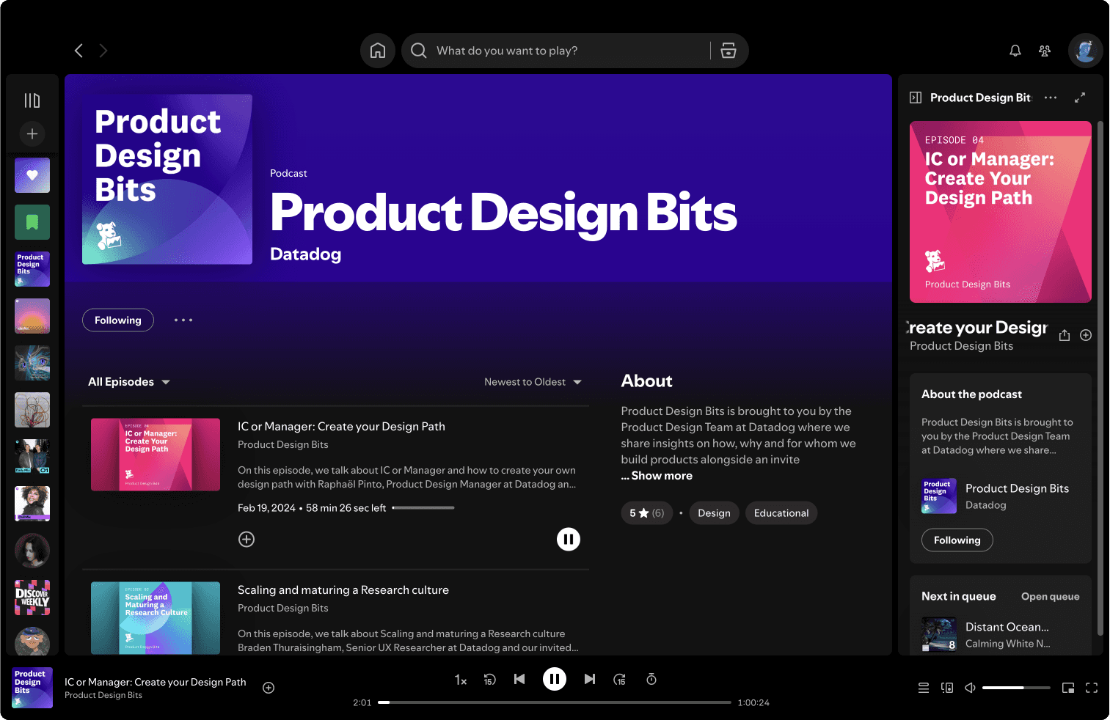Image resolution: width=1110 pixels, height=720 pixels.
Task: Create a new playlist with plus icon
Action: pos(32,134)
